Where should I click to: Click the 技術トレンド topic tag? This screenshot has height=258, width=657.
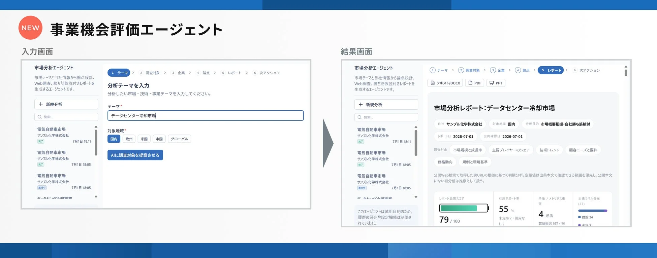[x=549, y=150]
